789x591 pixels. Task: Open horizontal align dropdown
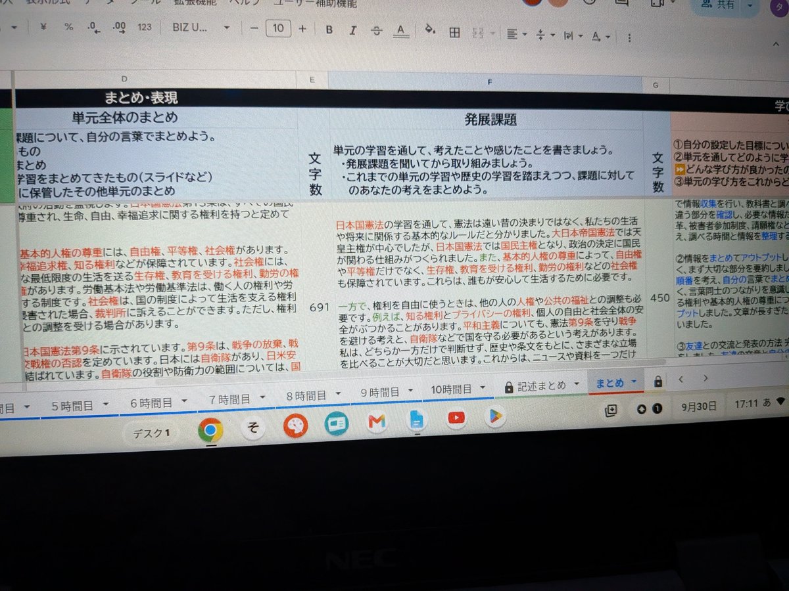pyautogui.click(x=516, y=33)
